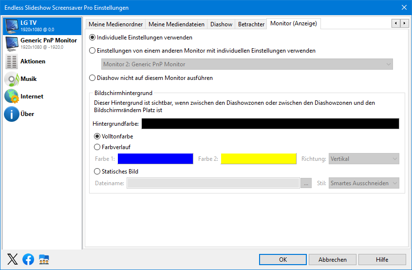Open the Internet globe icon
The image size is (412, 270).
[x=12, y=96]
